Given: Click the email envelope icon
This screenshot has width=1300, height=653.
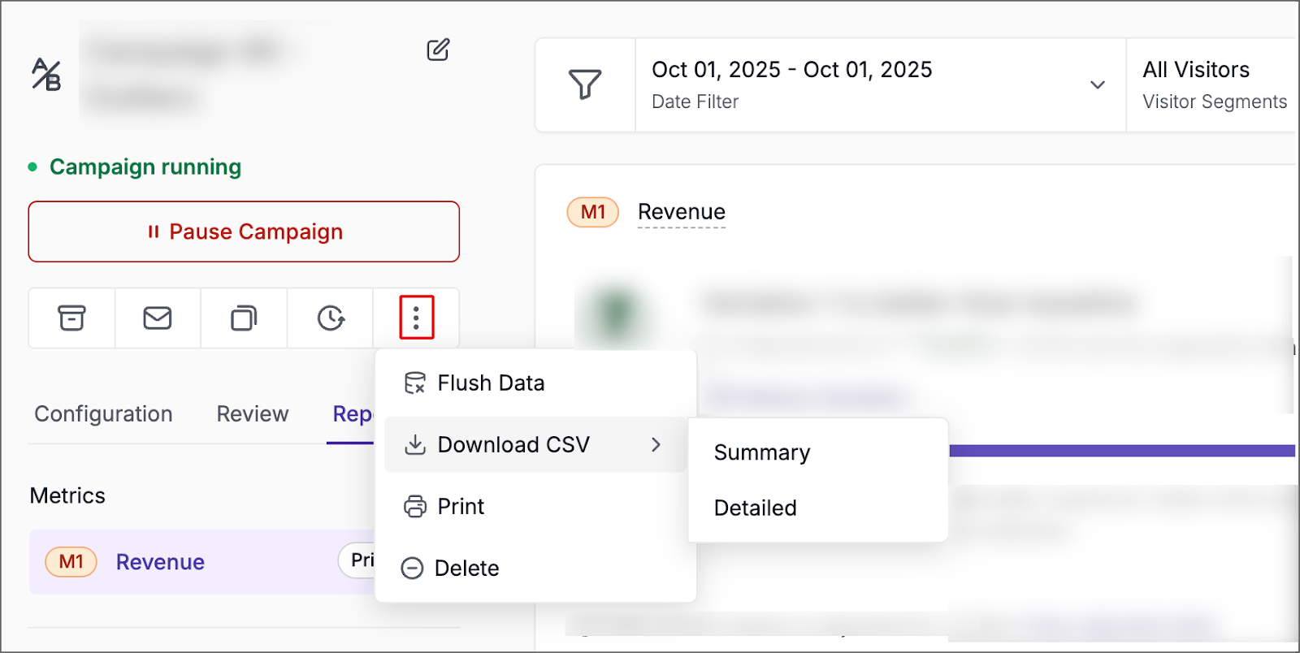Looking at the screenshot, I should (x=158, y=318).
